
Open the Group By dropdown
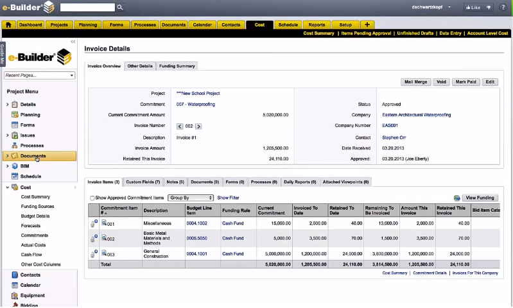191,198
